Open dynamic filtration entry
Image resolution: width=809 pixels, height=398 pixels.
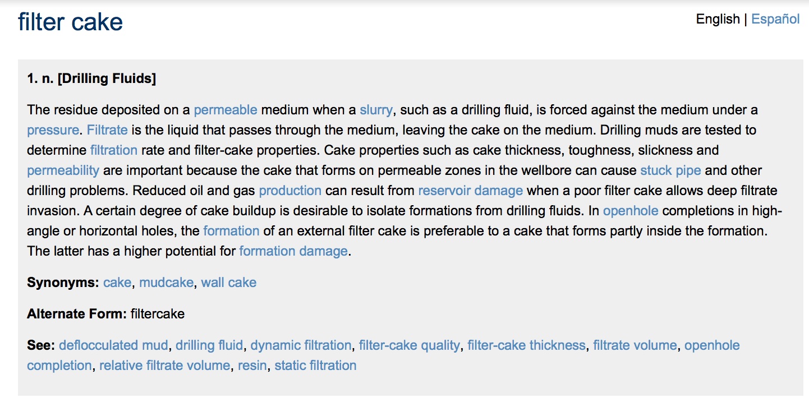click(x=301, y=345)
